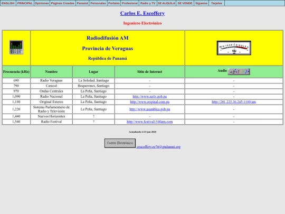285x214 pixels.
Task: Click the Correo Electrónico button
Action: point(120,143)
